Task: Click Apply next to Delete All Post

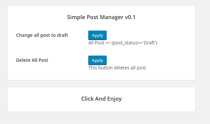Action: click(x=97, y=60)
